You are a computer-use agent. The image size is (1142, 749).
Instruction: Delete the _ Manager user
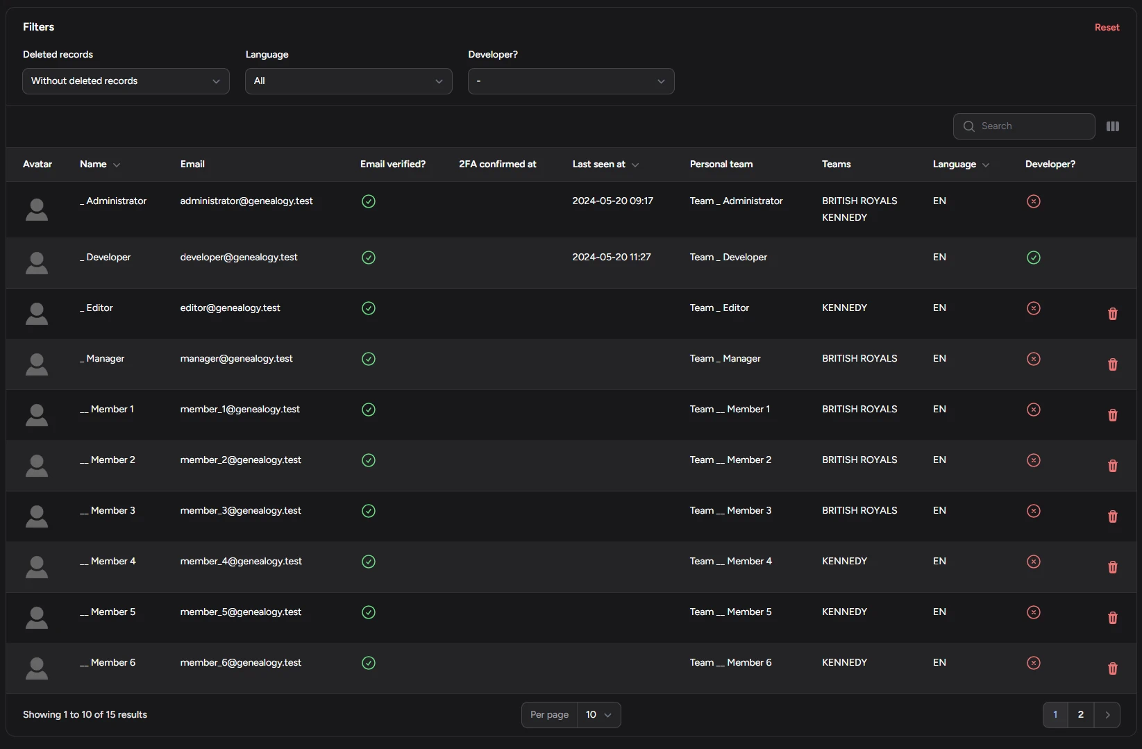[x=1112, y=364]
